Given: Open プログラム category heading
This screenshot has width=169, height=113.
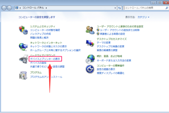Looking at the screenshot, I should 36,72.
